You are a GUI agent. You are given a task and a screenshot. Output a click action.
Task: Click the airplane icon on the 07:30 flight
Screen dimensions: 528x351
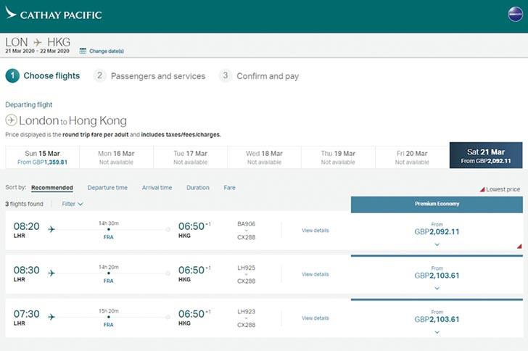[51, 317]
